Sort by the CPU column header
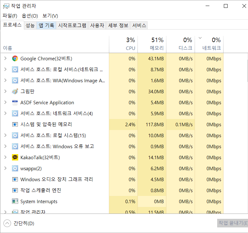248x233 pixels. pyautogui.click(x=123, y=44)
